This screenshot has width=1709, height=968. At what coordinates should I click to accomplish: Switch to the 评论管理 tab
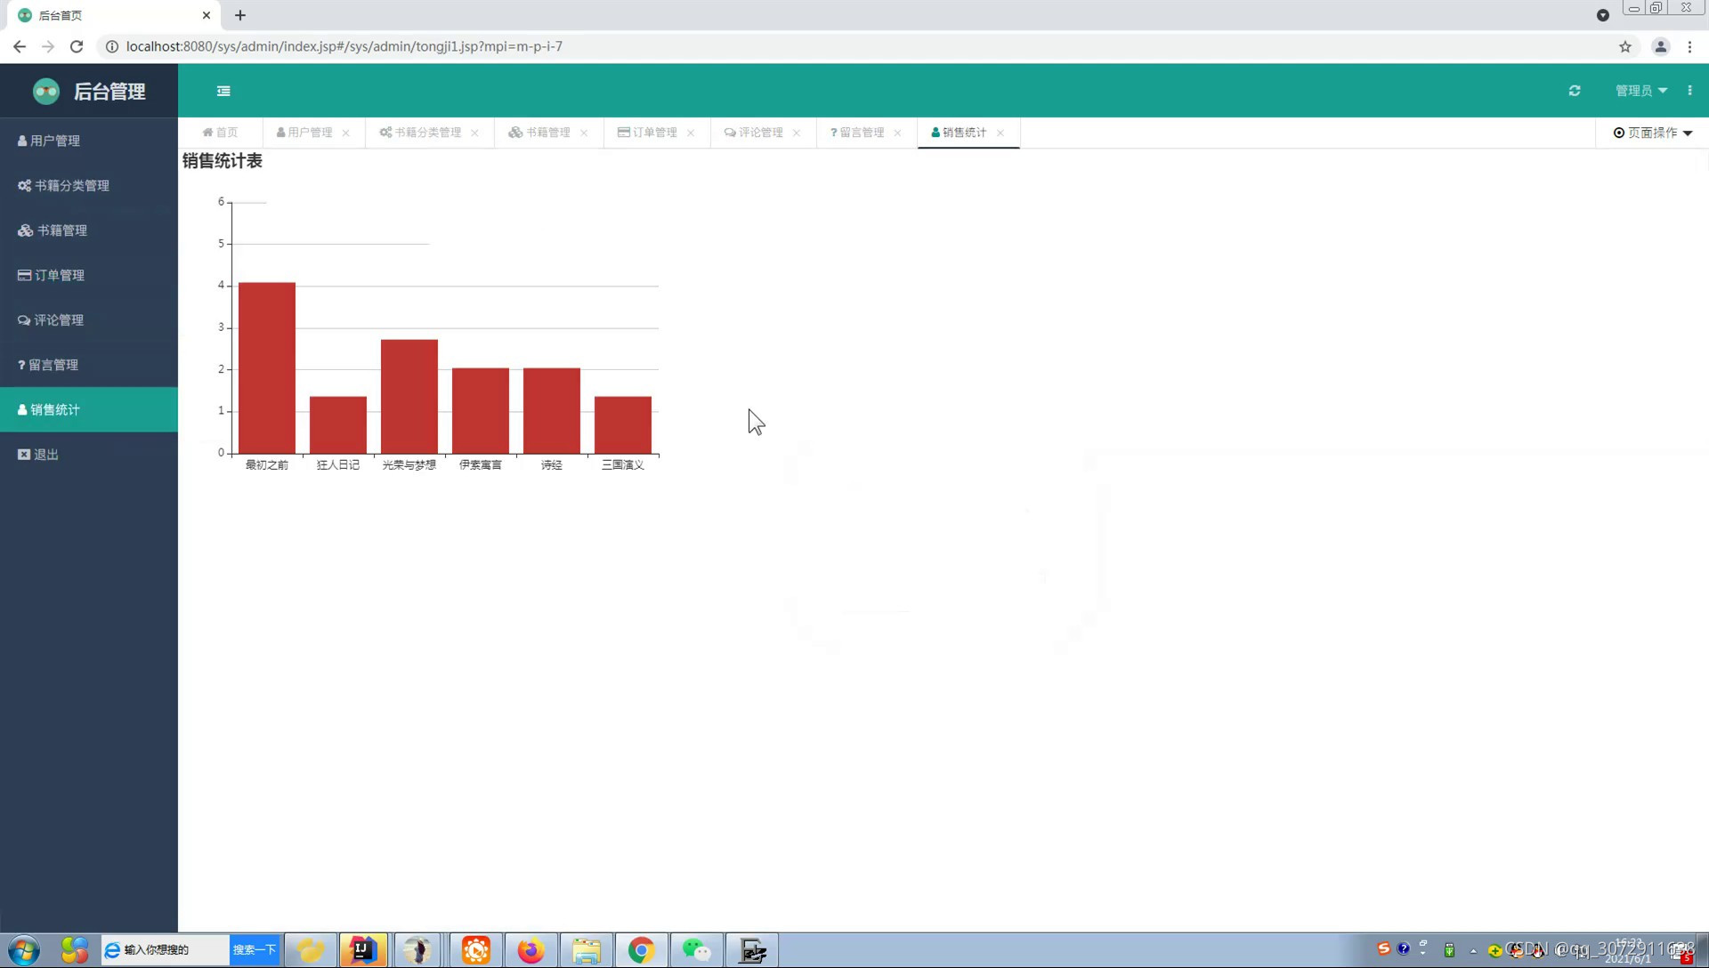coord(754,133)
